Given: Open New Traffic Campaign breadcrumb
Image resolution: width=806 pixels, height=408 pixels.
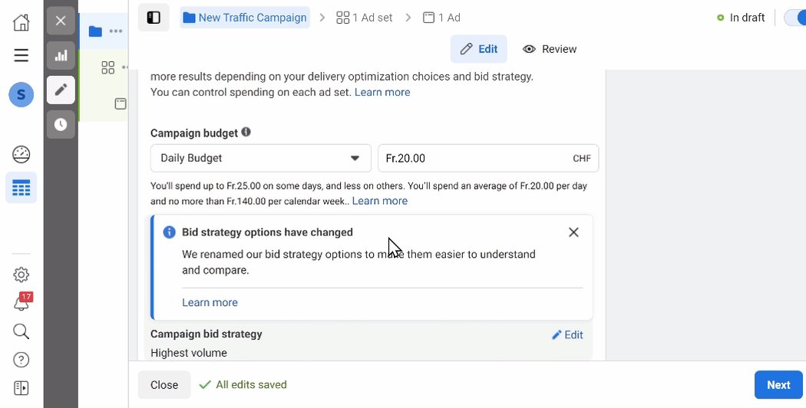Looking at the screenshot, I should point(245,18).
